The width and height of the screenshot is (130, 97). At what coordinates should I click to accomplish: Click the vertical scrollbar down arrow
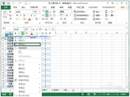click(x=127, y=87)
